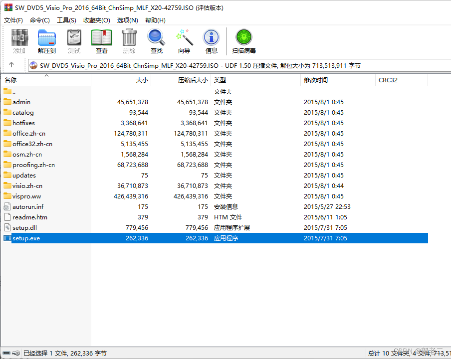Sort by Type (类型) column header

click(x=256, y=80)
